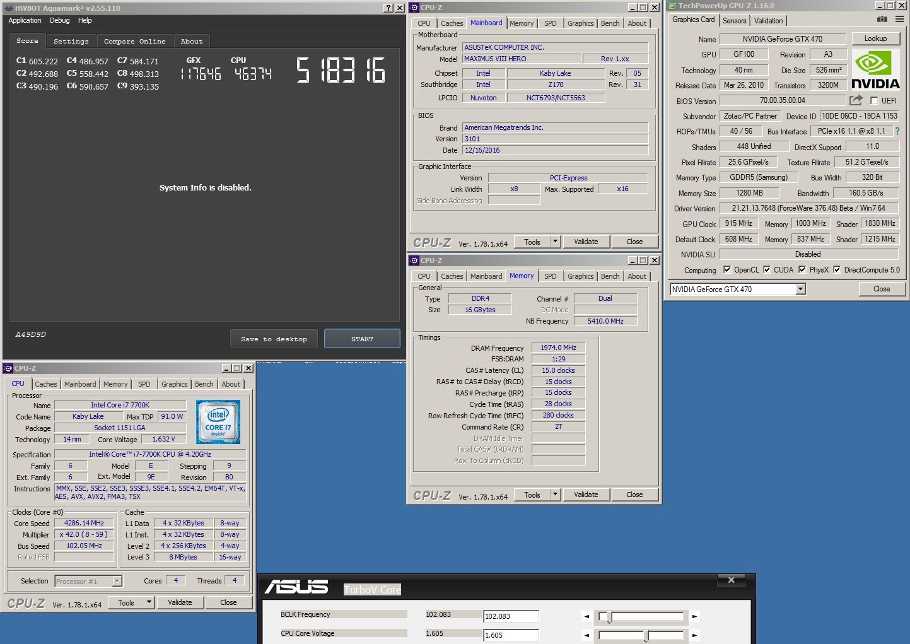Switch to the Compare Online tab

(x=135, y=41)
